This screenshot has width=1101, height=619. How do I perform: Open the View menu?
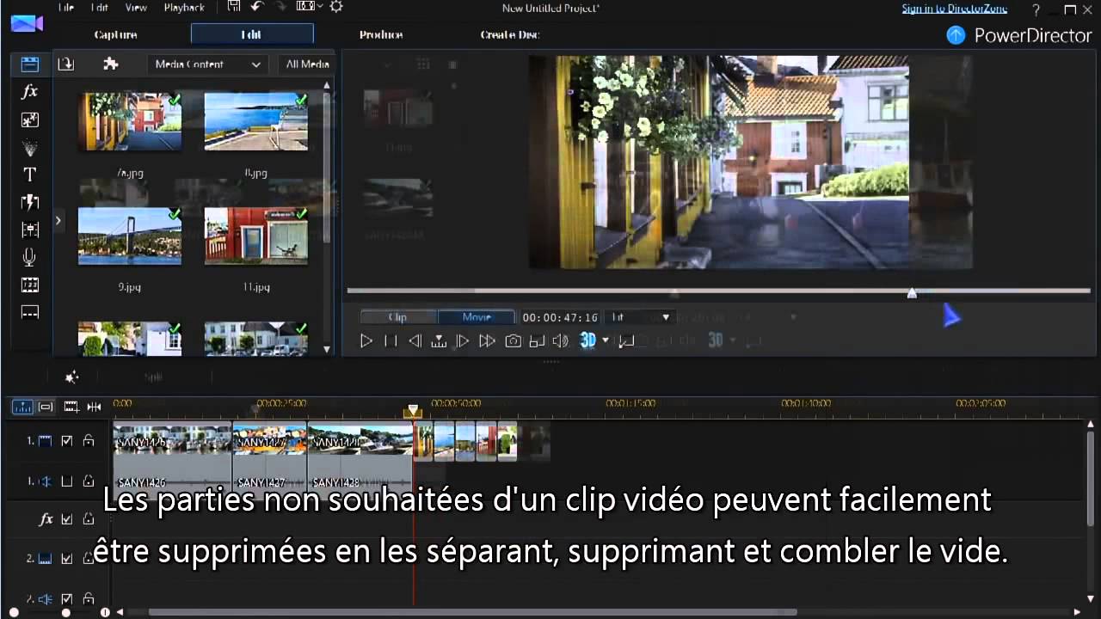tap(136, 7)
